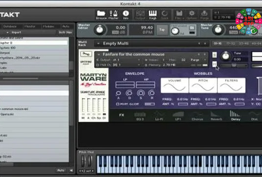
Task: Go to next instrument preset arrow
Action: [205, 55]
